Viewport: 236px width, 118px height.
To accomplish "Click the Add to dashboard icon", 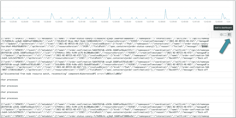I will [229, 35].
